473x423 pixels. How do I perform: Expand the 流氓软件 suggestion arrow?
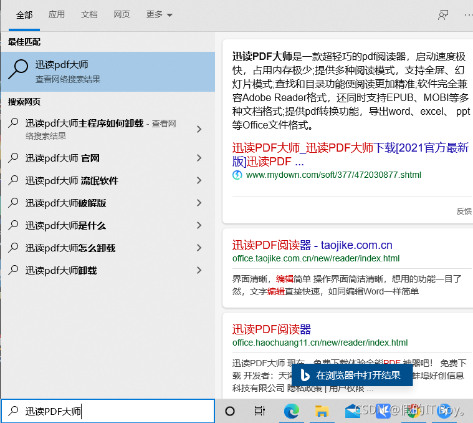click(x=199, y=180)
